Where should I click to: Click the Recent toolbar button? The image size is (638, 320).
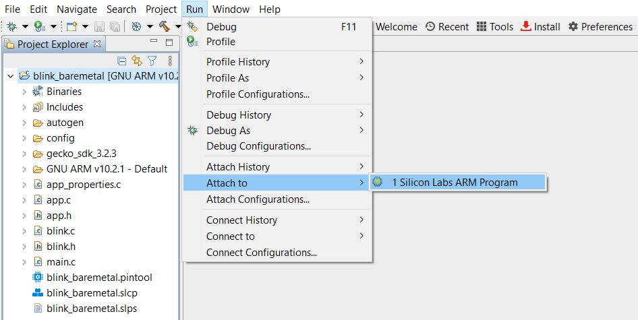tap(447, 27)
